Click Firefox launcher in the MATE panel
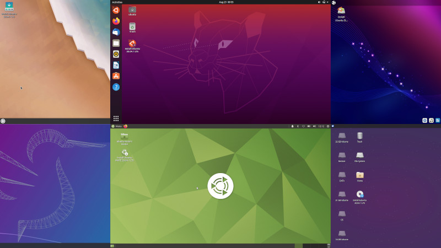The width and height of the screenshot is (441, 248). click(126, 126)
